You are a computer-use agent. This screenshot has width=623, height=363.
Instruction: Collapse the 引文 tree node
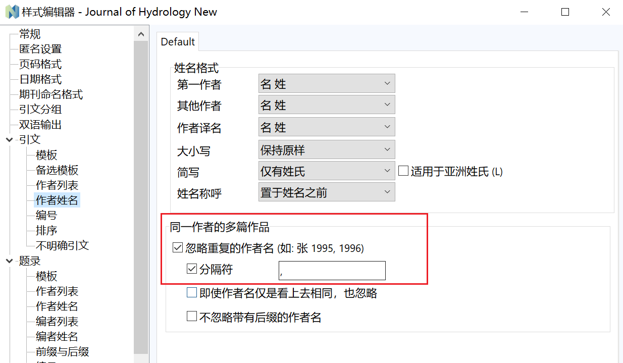[10, 140]
